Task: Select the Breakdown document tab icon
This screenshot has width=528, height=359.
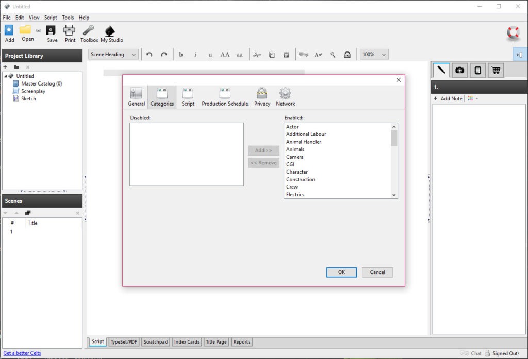Action: 477,71
